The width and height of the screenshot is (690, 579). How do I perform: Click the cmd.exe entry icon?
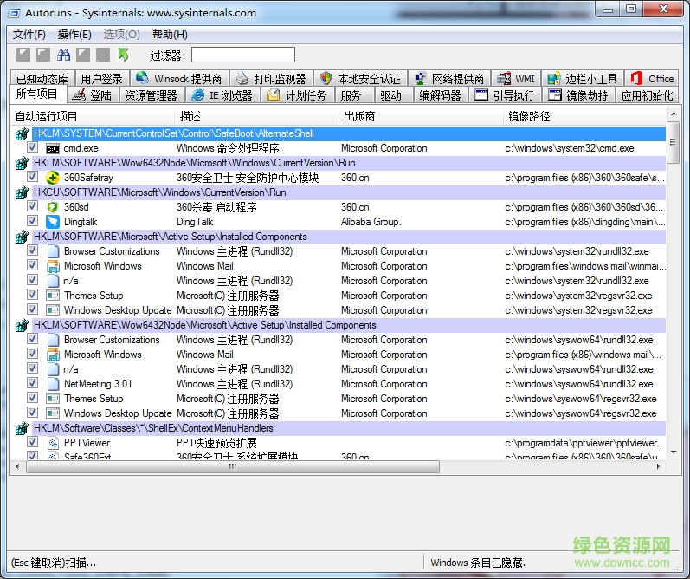pyautogui.click(x=53, y=148)
